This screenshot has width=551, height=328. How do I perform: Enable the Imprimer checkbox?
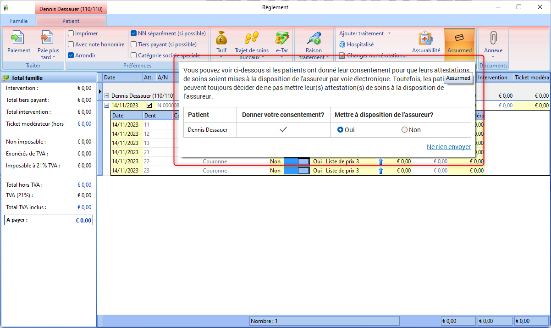[x=71, y=33]
